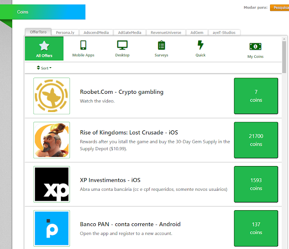
Task: Switch to the AdscendMedia tab
Action: 96,32
